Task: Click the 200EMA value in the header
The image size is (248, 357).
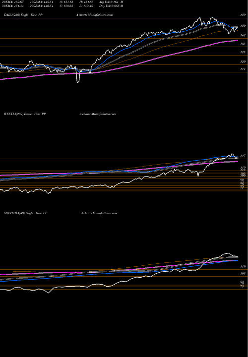Action: tap(48, 6)
